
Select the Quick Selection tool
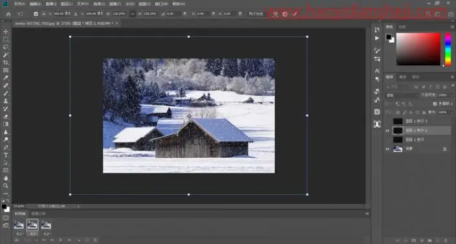pos(6,55)
